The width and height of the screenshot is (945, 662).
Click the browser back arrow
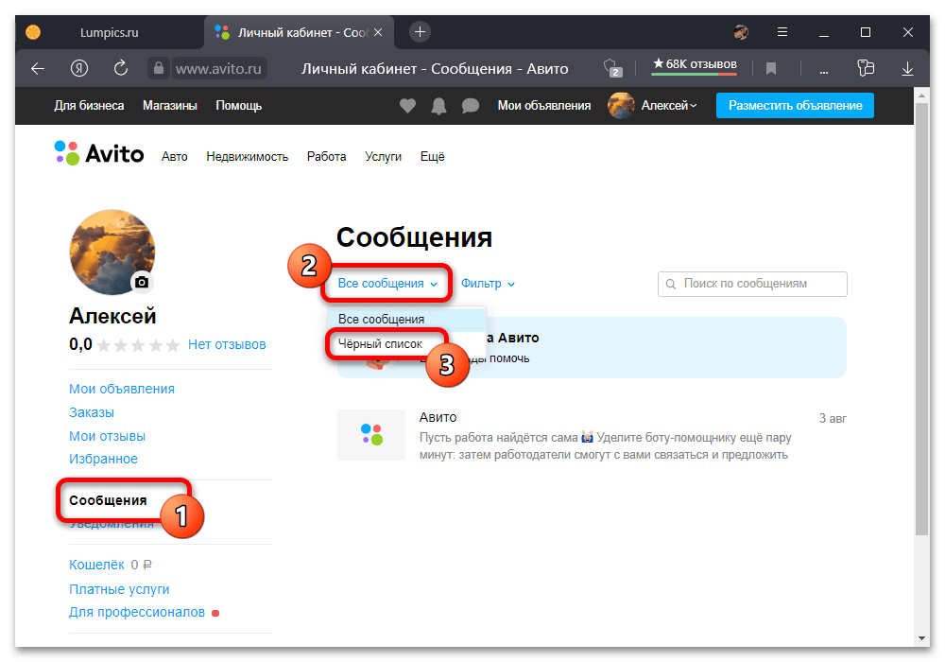[x=38, y=68]
